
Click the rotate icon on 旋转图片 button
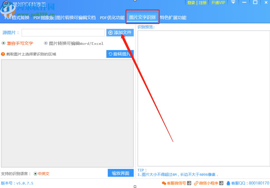(x=110, y=54)
